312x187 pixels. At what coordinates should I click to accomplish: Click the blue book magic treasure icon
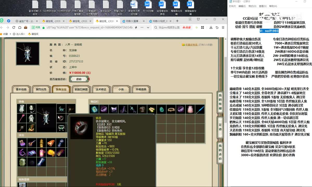click(31, 152)
